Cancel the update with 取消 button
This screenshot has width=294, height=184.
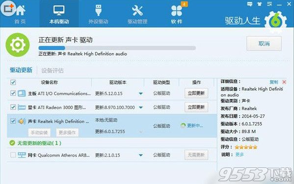point(264,44)
